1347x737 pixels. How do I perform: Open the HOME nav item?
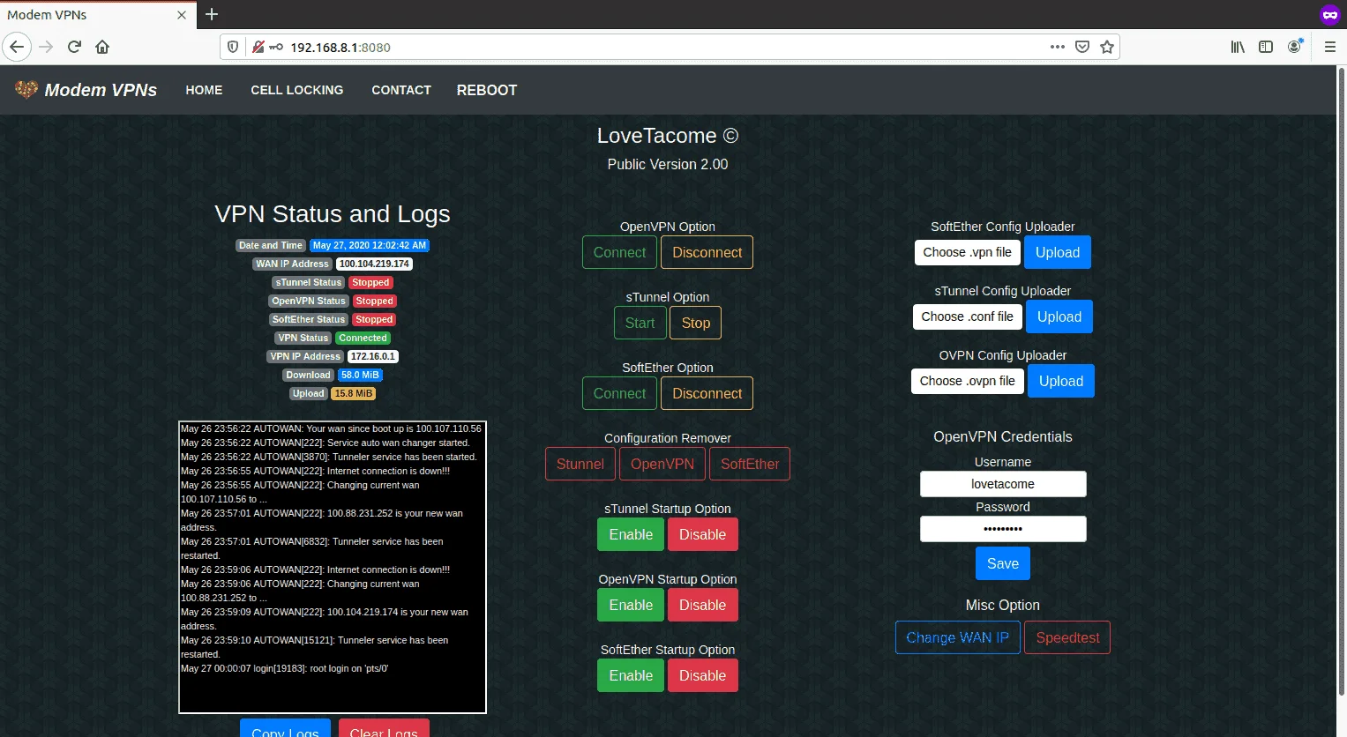tap(204, 90)
